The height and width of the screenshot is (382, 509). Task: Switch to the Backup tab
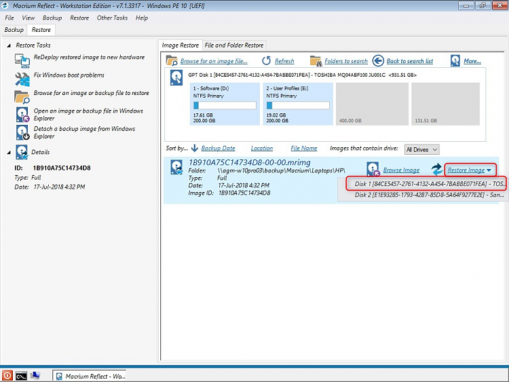tap(14, 30)
